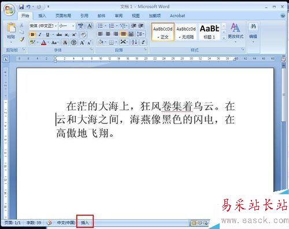Screen dimensions: 289x229
Task: Open the 视图 ribbon tab
Action: tap(136, 16)
